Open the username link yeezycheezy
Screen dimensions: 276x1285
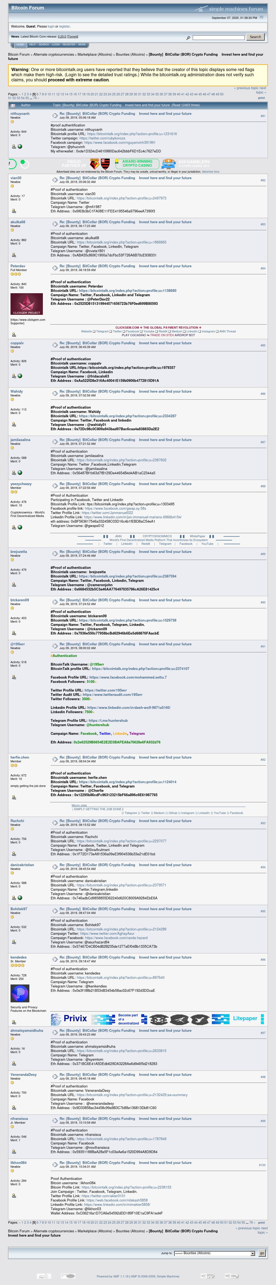coord(21,484)
